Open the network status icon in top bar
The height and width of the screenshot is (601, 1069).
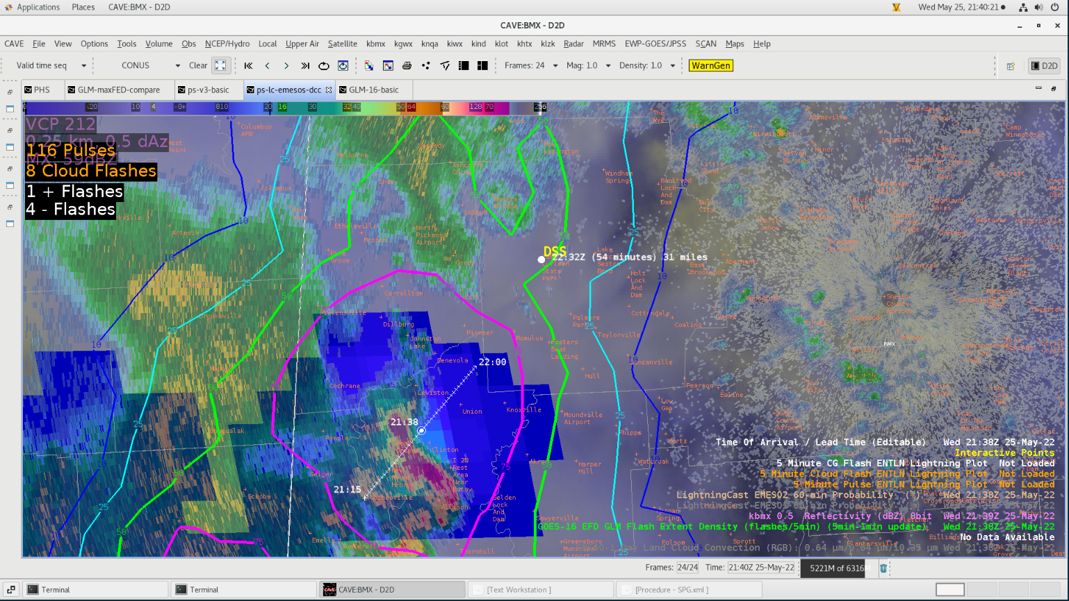coord(1023,7)
